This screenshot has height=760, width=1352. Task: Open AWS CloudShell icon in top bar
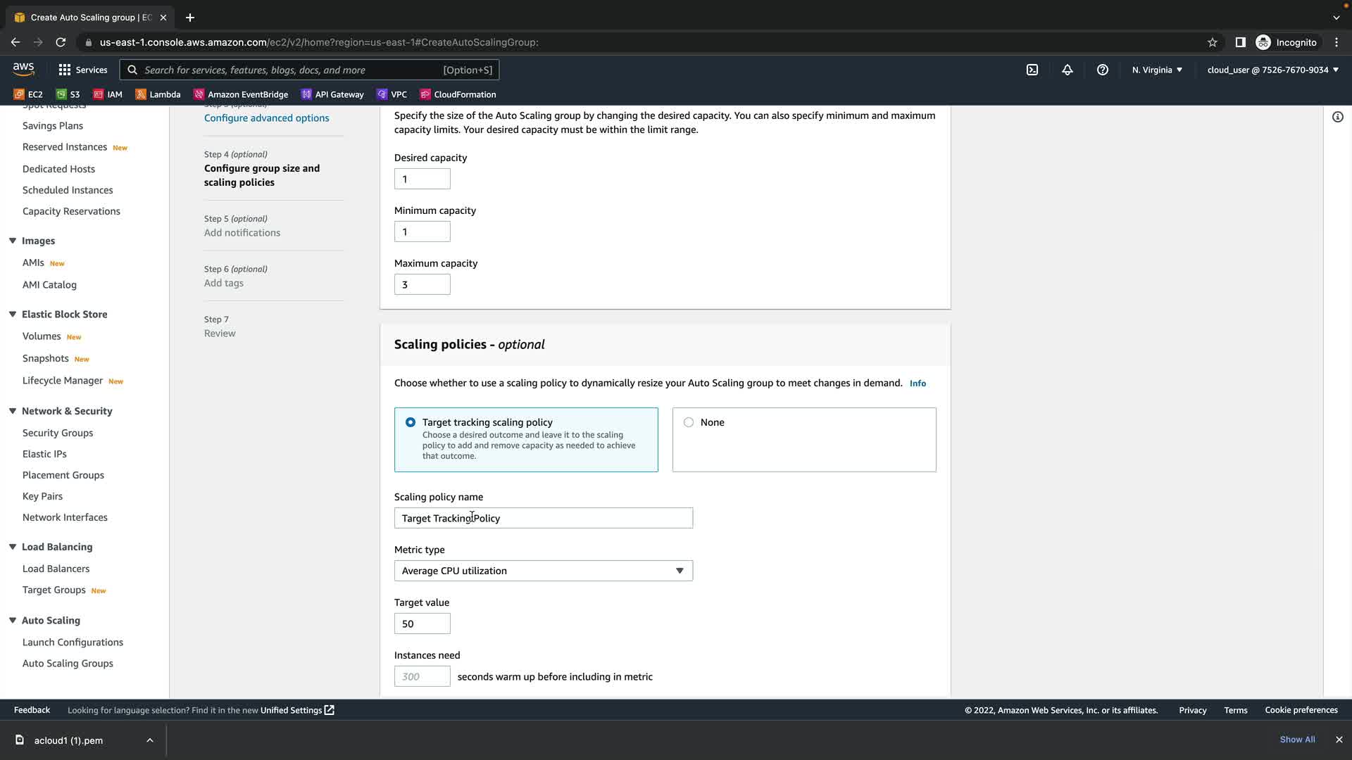click(1032, 70)
